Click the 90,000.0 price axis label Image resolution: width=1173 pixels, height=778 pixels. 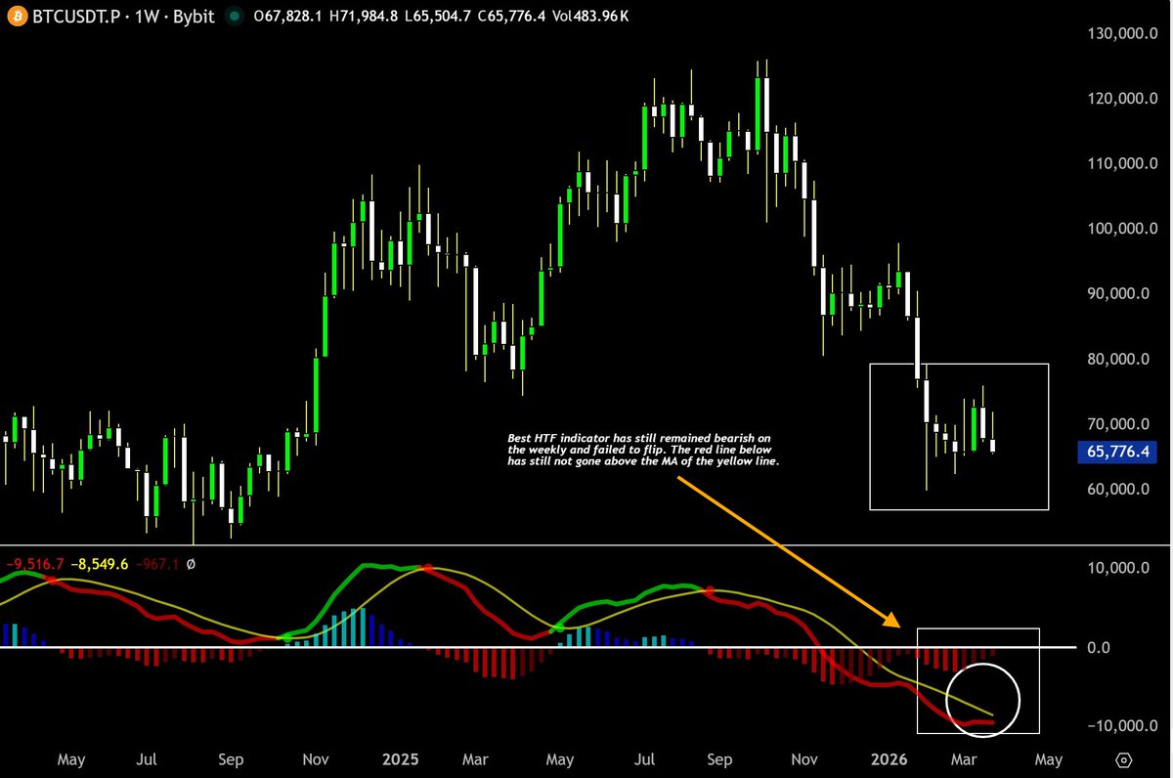tap(1118, 293)
